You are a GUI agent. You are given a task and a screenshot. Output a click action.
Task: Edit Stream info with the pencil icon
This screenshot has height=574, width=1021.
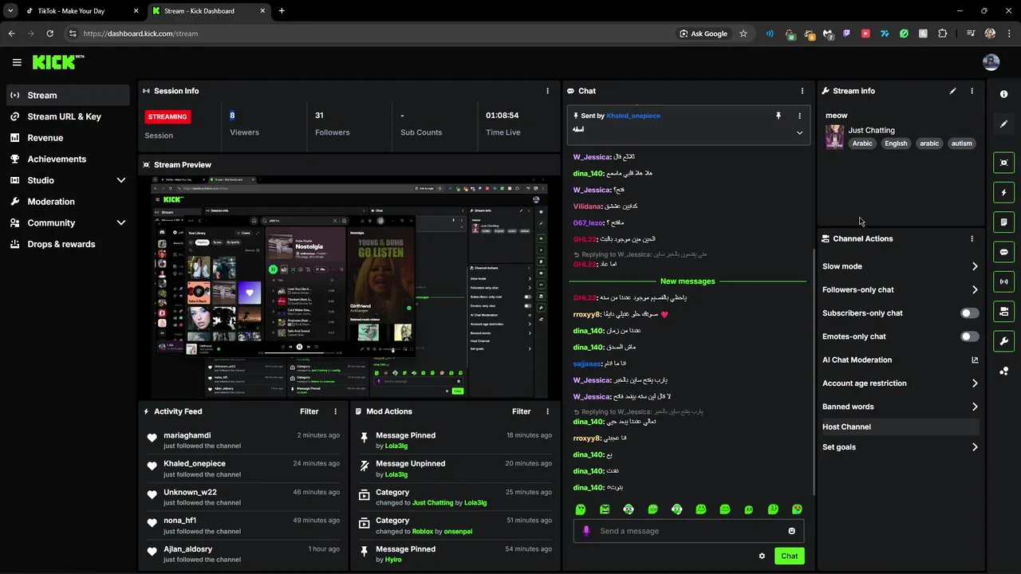[x=952, y=91]
